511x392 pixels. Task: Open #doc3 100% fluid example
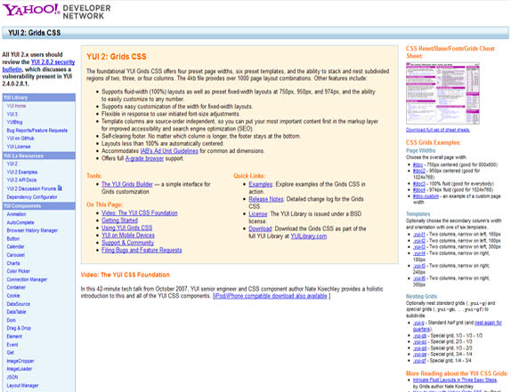coord(419,184)
